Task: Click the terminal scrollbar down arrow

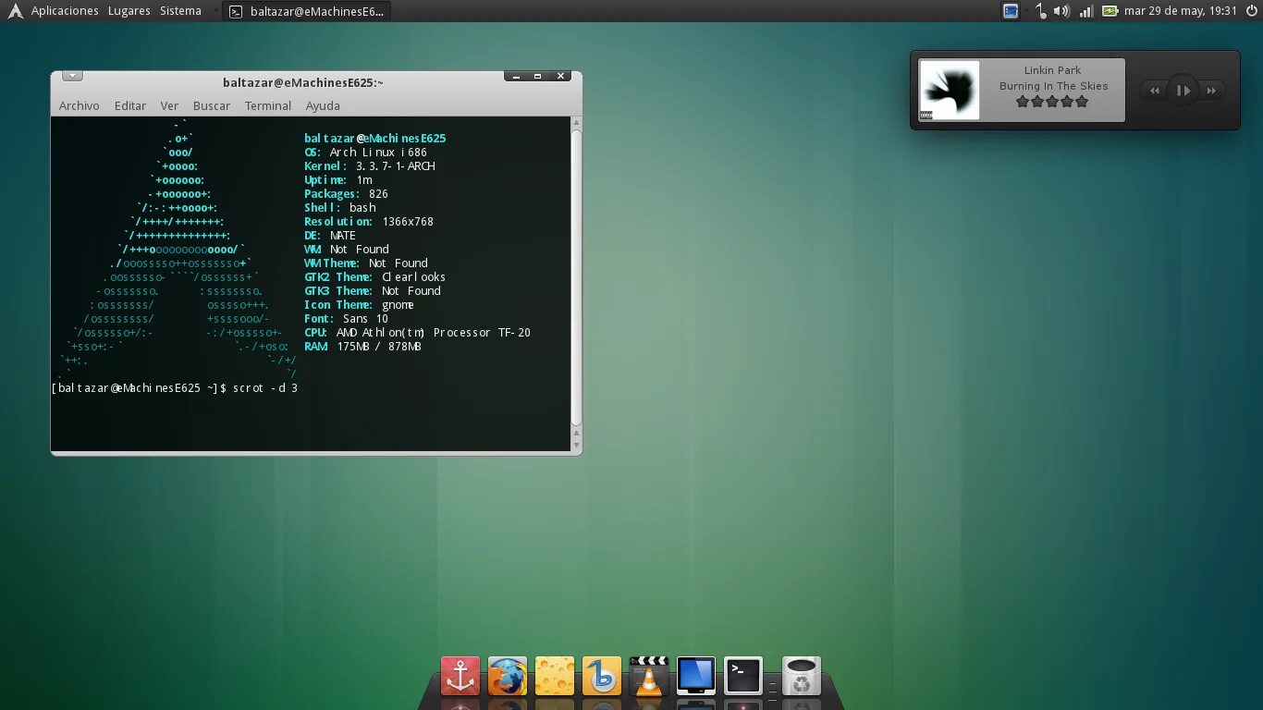Action: (x=577, y=447)
